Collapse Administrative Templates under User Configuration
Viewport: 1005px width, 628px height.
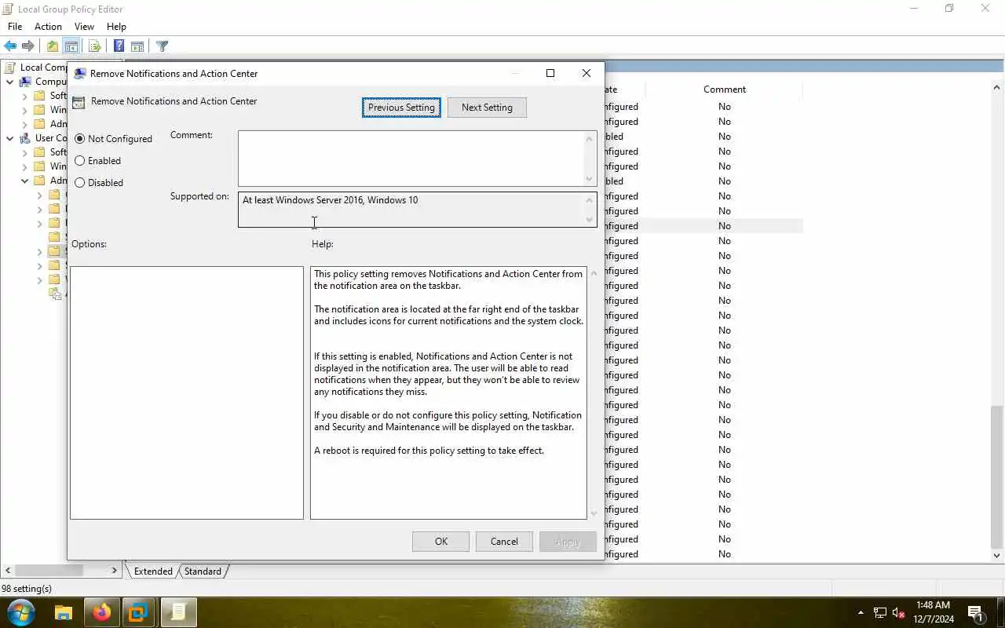tap(25, 181)
